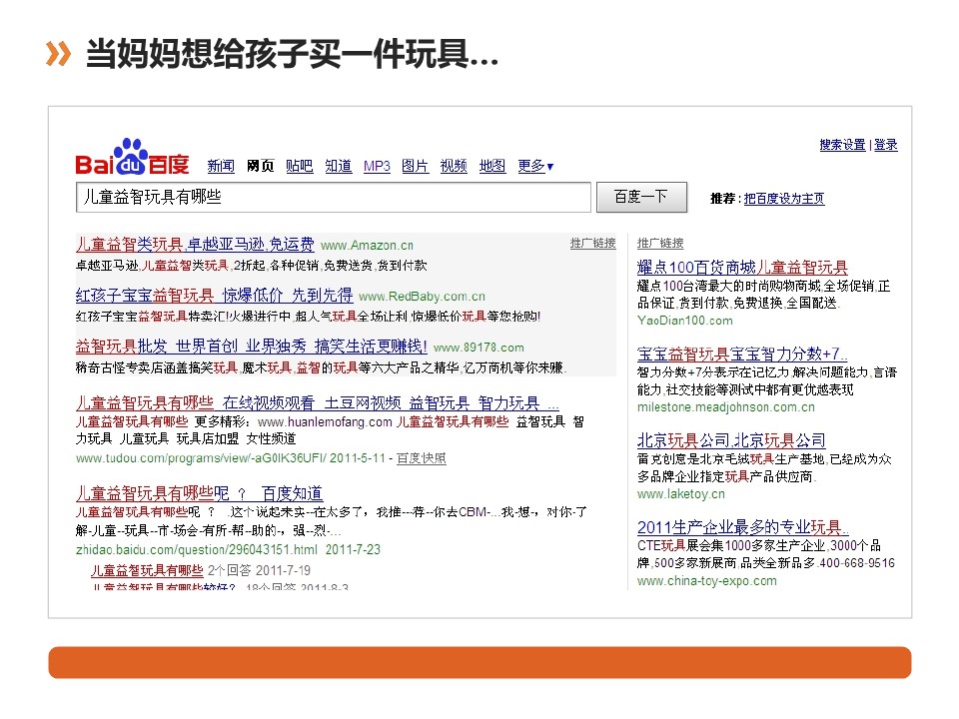Switch to the 贴吧 tab
This screenshot has height=719, width=959.
tap(299, 166)
